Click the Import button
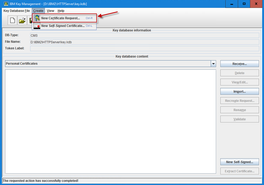This screenshot has height=185, width=264. tap(239, 91)
